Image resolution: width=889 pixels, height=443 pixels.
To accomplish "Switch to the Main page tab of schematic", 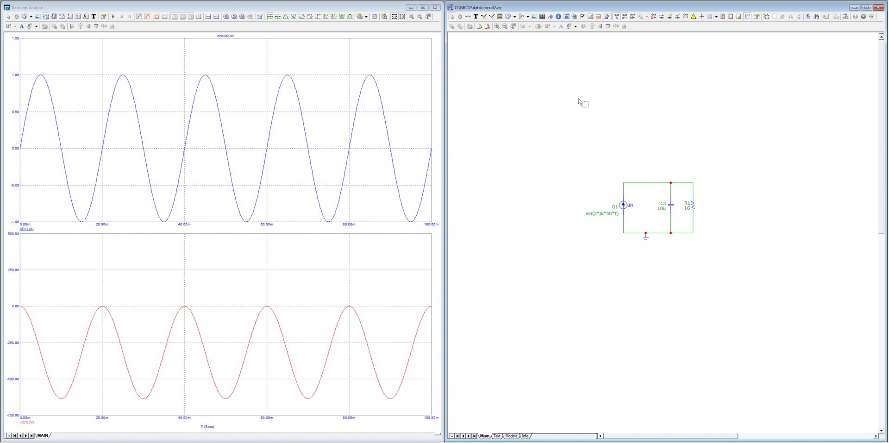I will tap(485, 436).
